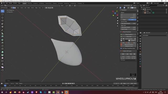Select the Smooth tool
Screen dimensions: 168x94
(2, 58)
